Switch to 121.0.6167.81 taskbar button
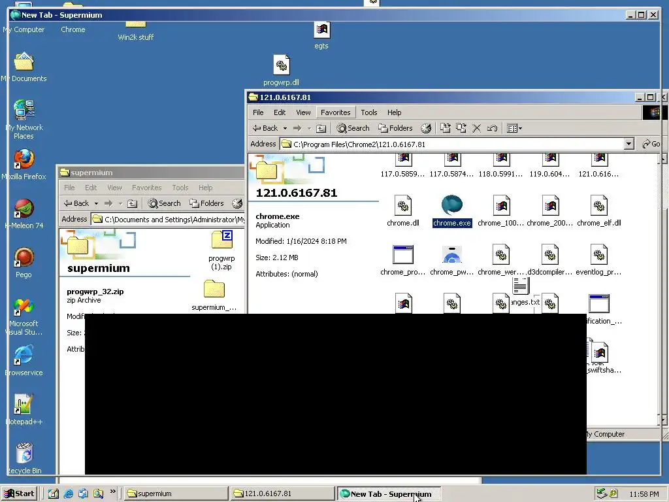669x502 pixels. pyautogui.click(x=282, y=494)
